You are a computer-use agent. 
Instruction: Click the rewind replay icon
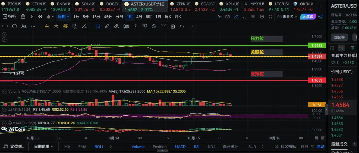click(x=40, y=17)
